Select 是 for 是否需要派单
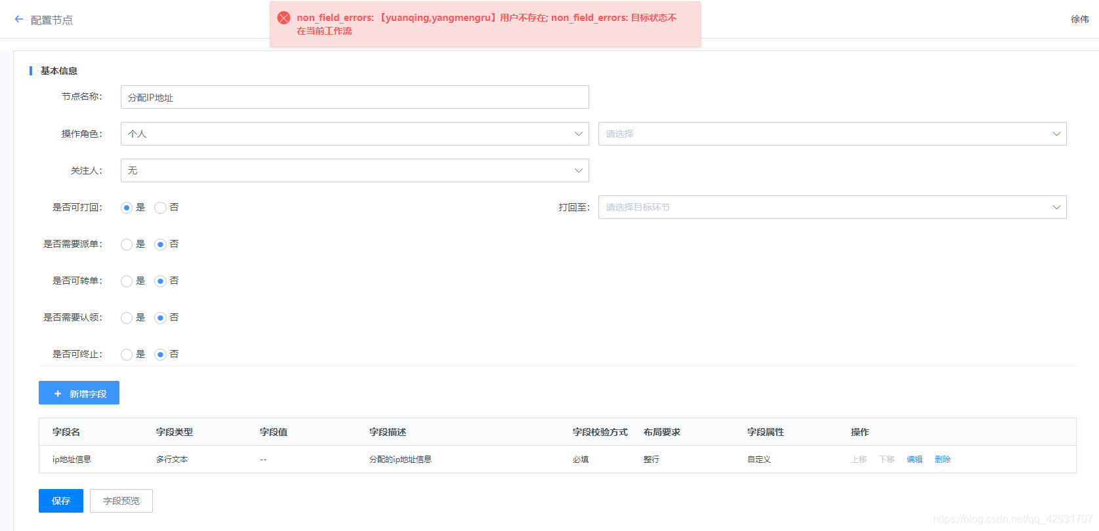 [127, 245]
